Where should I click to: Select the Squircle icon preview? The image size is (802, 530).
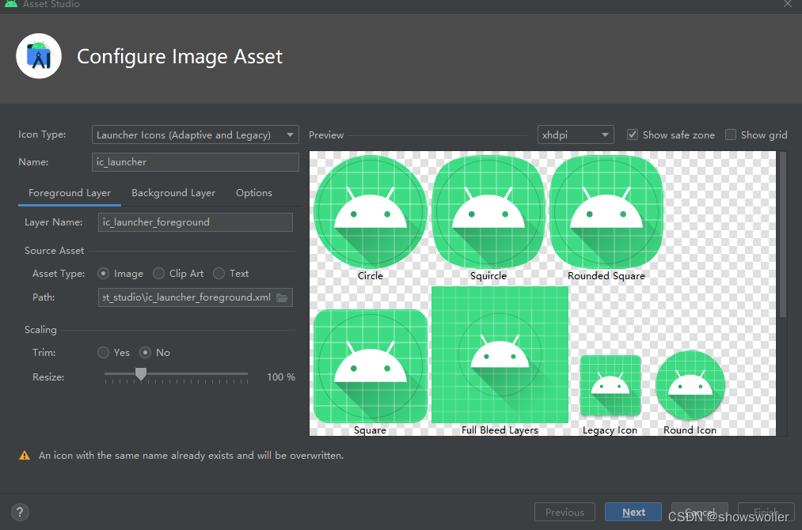488,212
